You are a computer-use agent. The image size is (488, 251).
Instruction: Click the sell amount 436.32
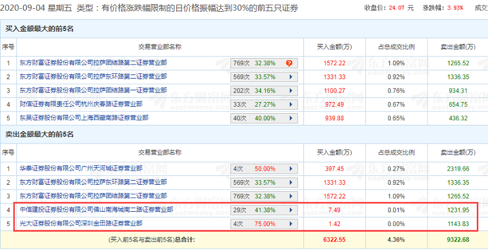click(459, 118)
